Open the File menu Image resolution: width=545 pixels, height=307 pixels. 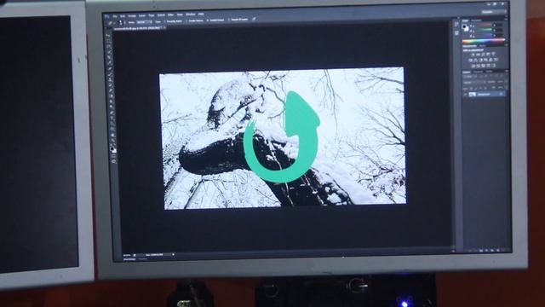(115, 16)
